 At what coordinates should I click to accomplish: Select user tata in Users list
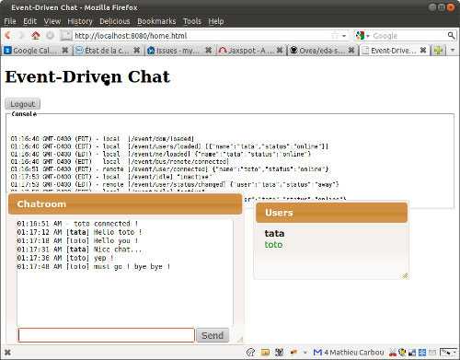click(274, 234)
